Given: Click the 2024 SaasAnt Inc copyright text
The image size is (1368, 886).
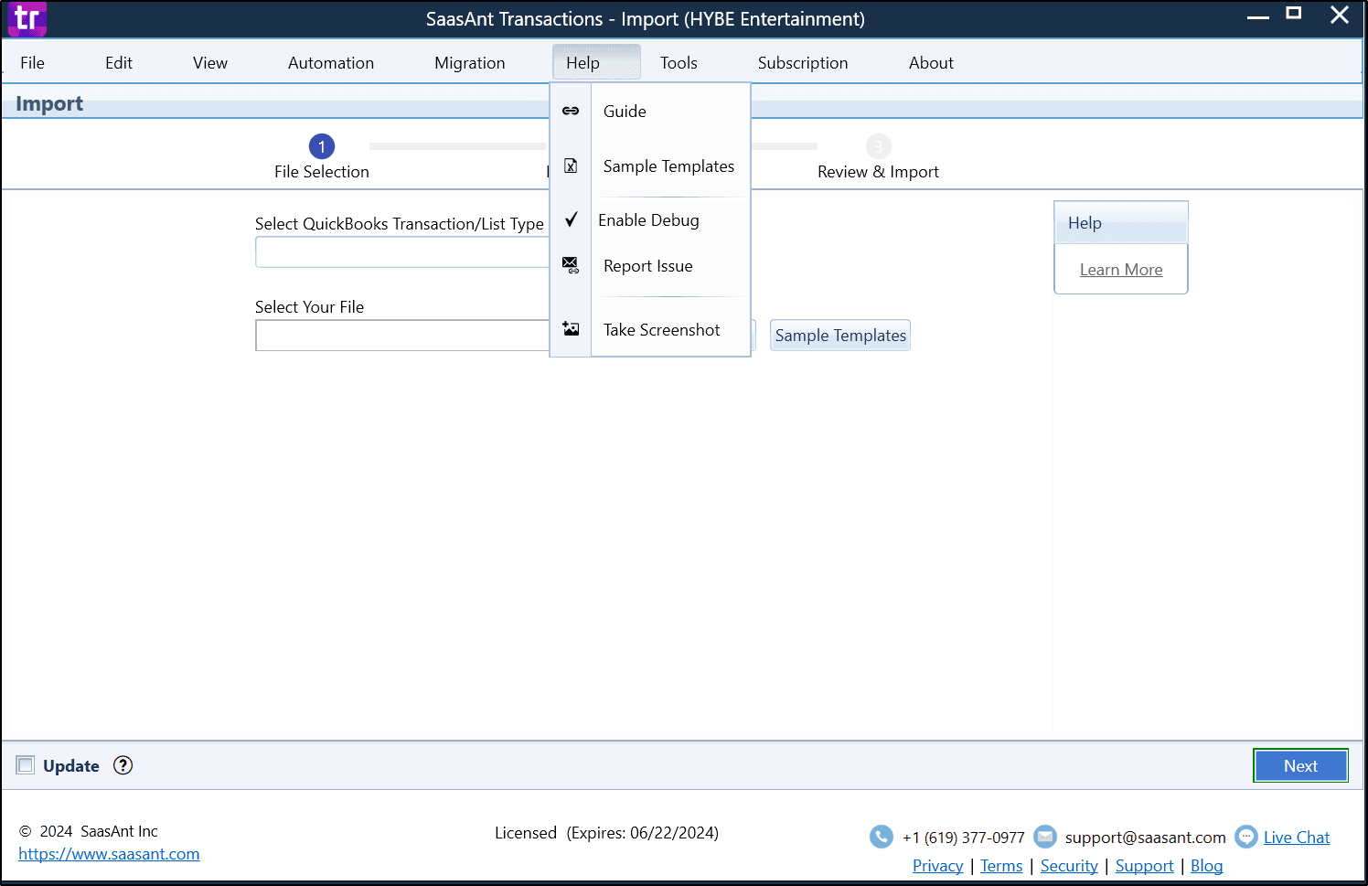Looking at the screenshot, I should (x=89, y=831).
